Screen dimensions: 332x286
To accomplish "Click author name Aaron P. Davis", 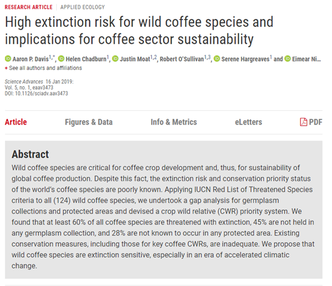I will (31, 59).
